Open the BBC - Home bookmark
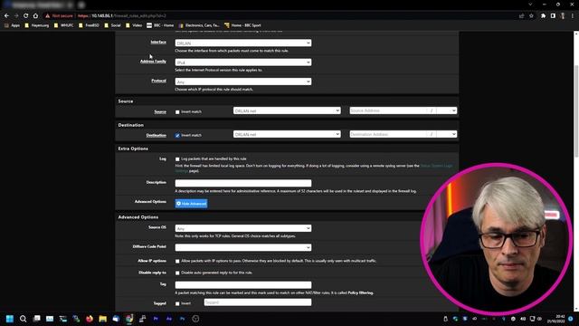 [160, 25]
